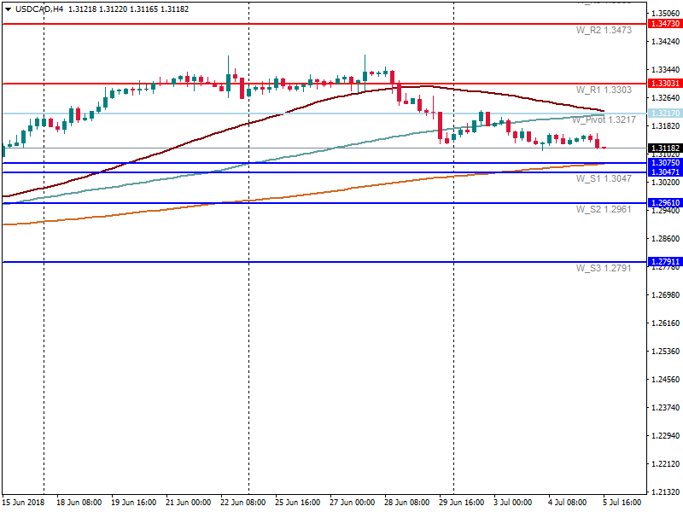Click the W_S2 1.2961 line label
Screen dimensions: 683x512
(603, 209)
